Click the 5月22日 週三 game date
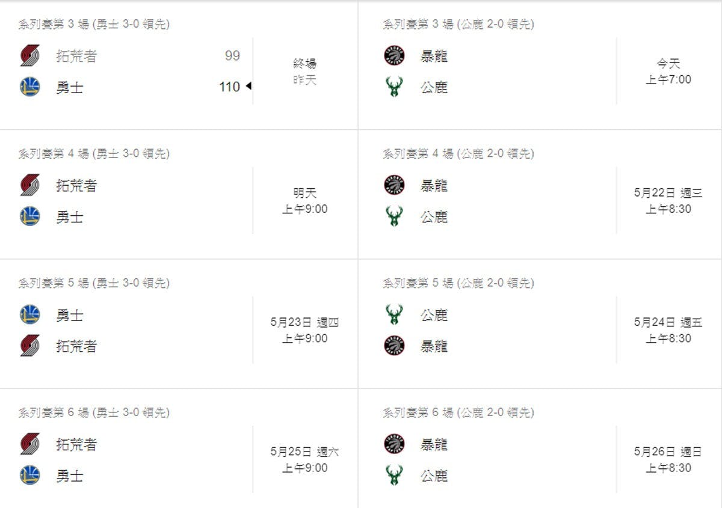Screen dimensions: 722x508 click(668, 194)
